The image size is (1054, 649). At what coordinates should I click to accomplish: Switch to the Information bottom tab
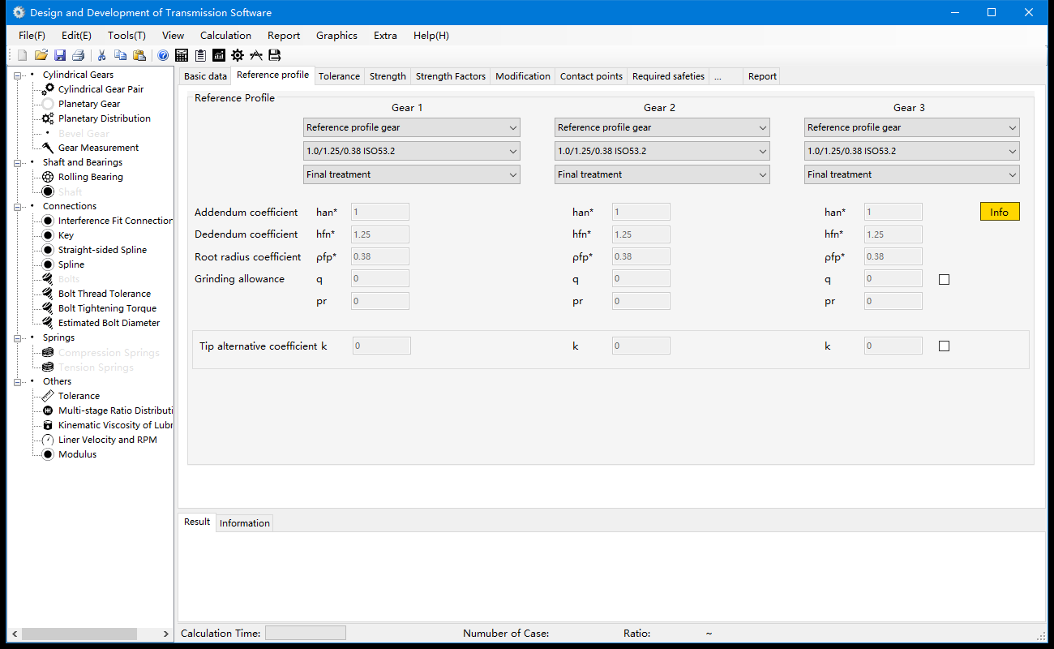245,523
